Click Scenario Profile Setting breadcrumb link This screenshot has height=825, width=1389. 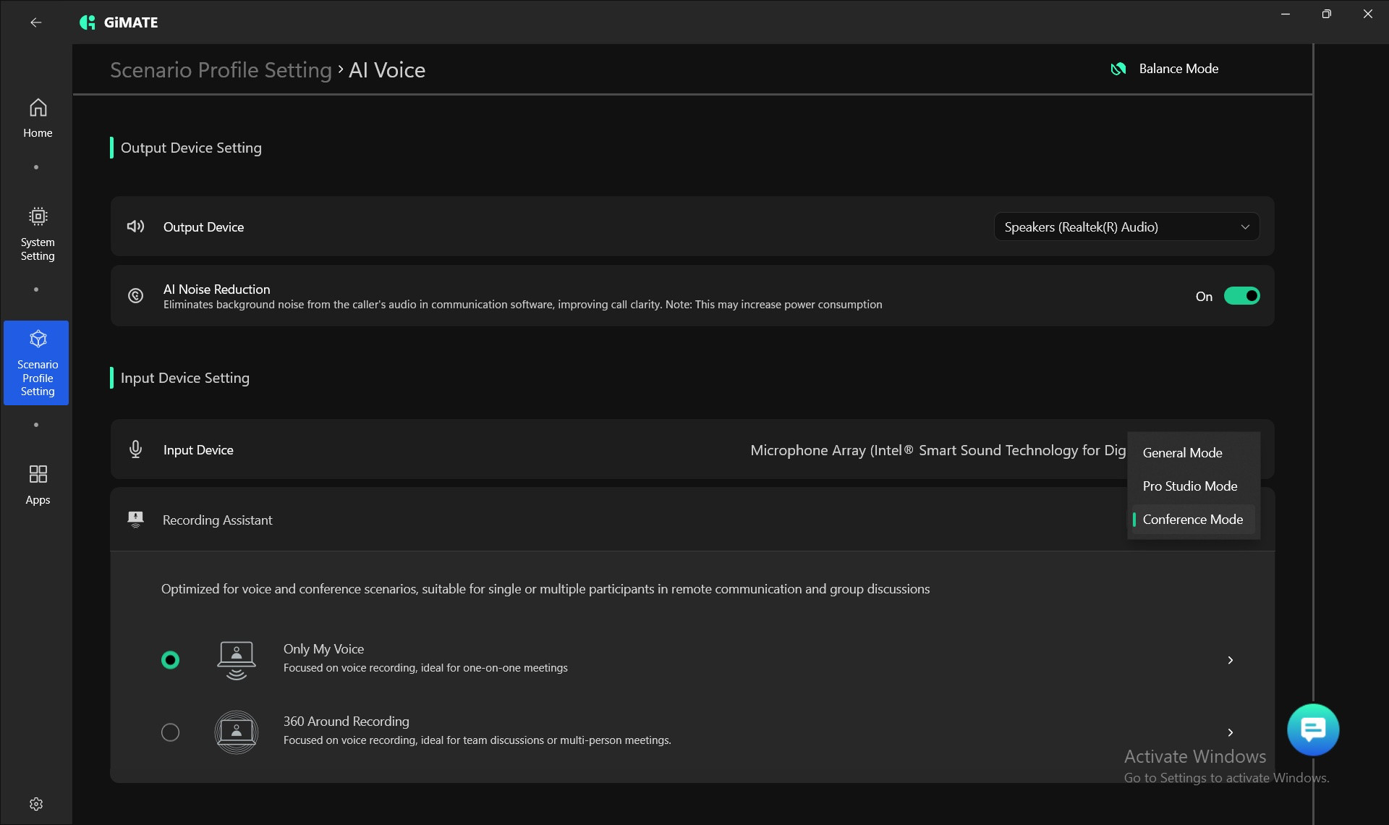click(x=221, y=70)
